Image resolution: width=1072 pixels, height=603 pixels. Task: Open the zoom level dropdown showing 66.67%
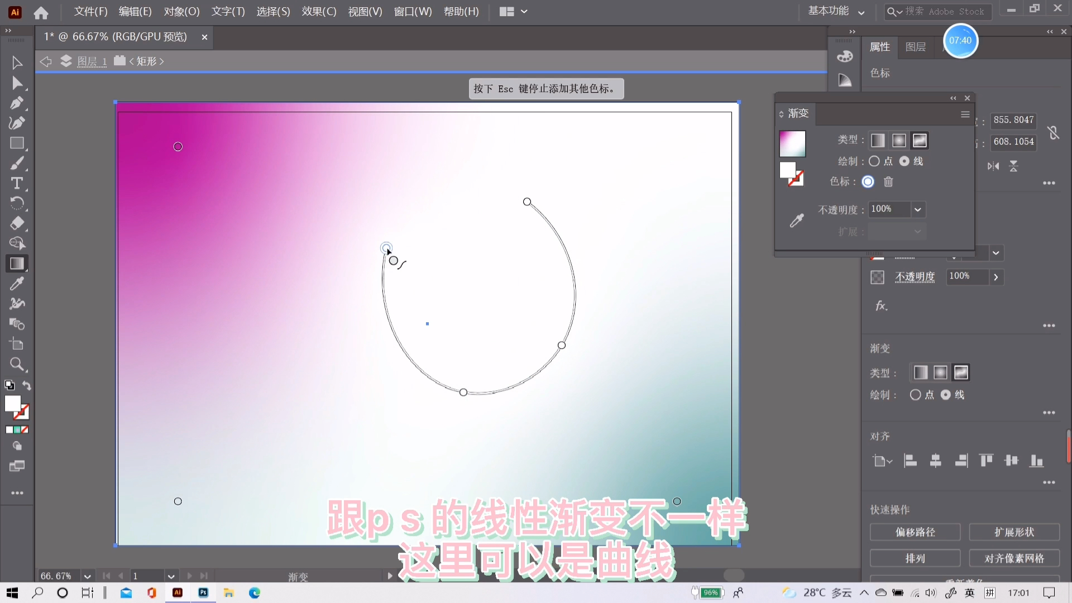point(87,576)
